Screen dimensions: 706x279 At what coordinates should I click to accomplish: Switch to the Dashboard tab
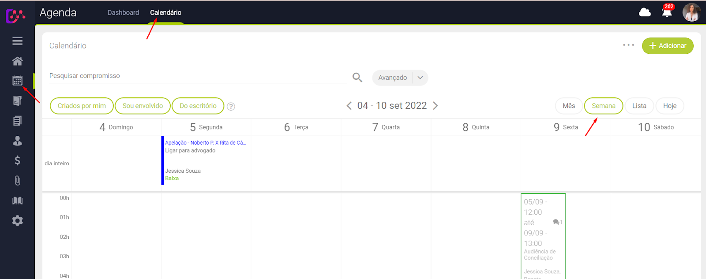123,12
